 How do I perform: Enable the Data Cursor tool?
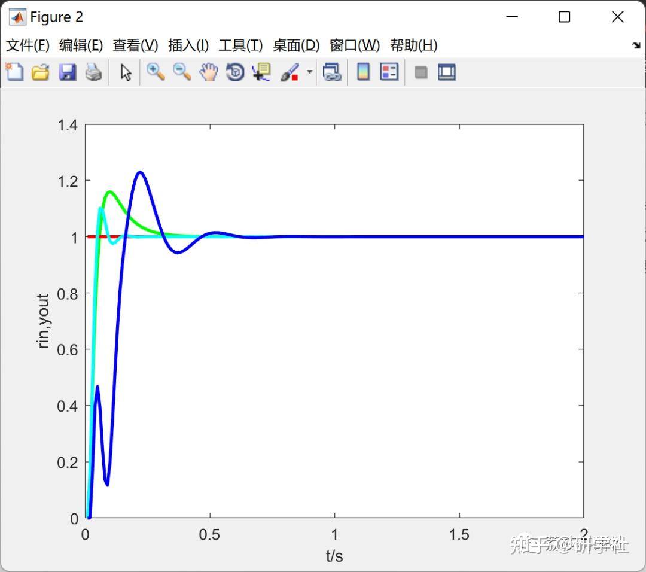261,72
